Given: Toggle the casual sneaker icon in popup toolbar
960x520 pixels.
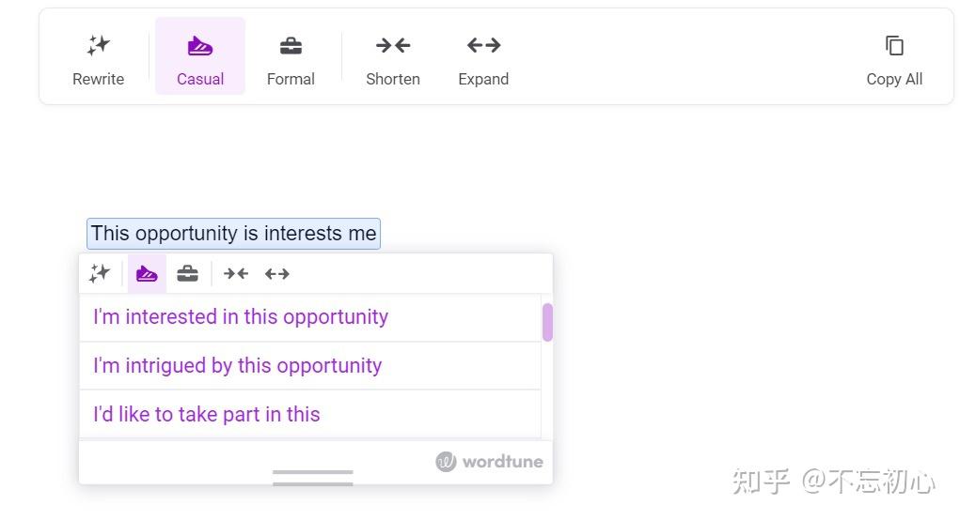Looking at the screenshot, I should pos(147,274).
